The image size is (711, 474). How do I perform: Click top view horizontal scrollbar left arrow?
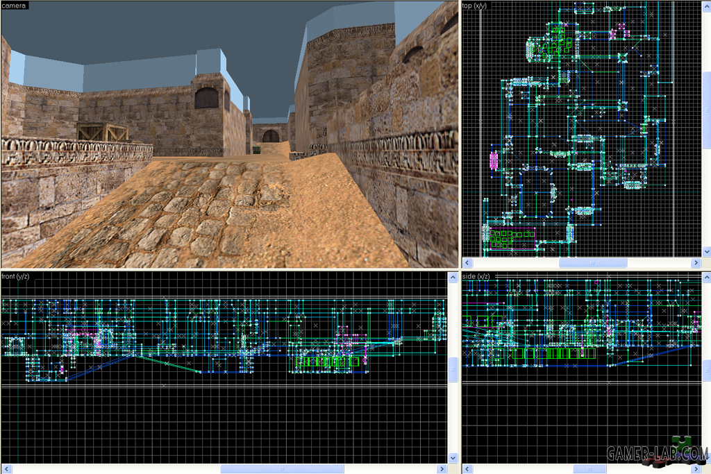click(467, 263)
